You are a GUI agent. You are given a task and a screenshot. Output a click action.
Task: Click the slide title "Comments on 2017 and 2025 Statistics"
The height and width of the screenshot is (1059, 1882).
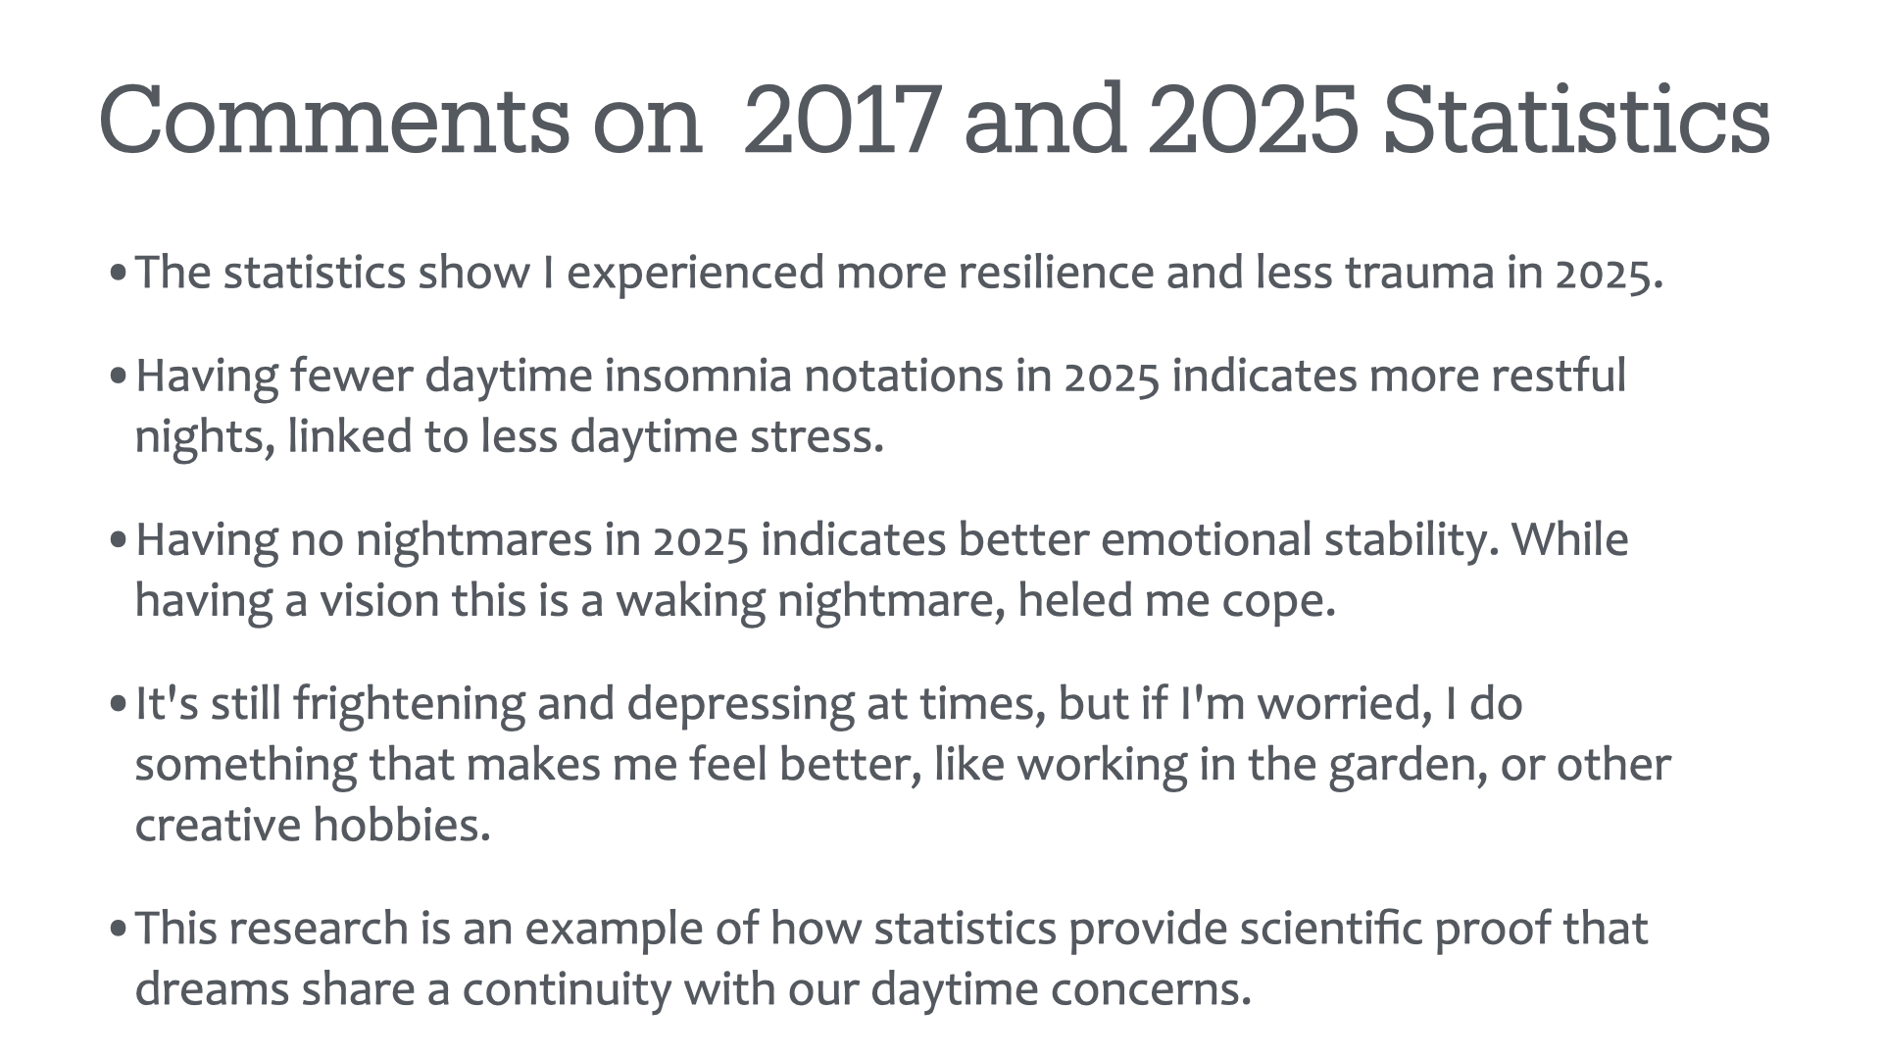point(934,120)
